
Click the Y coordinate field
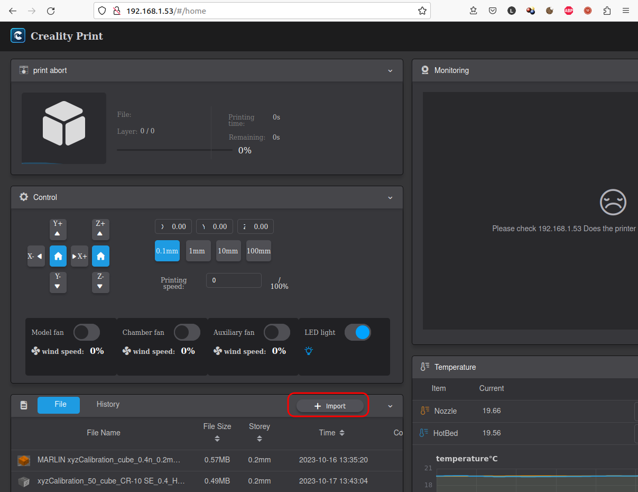pyautogui.click(x=215, y=226)
